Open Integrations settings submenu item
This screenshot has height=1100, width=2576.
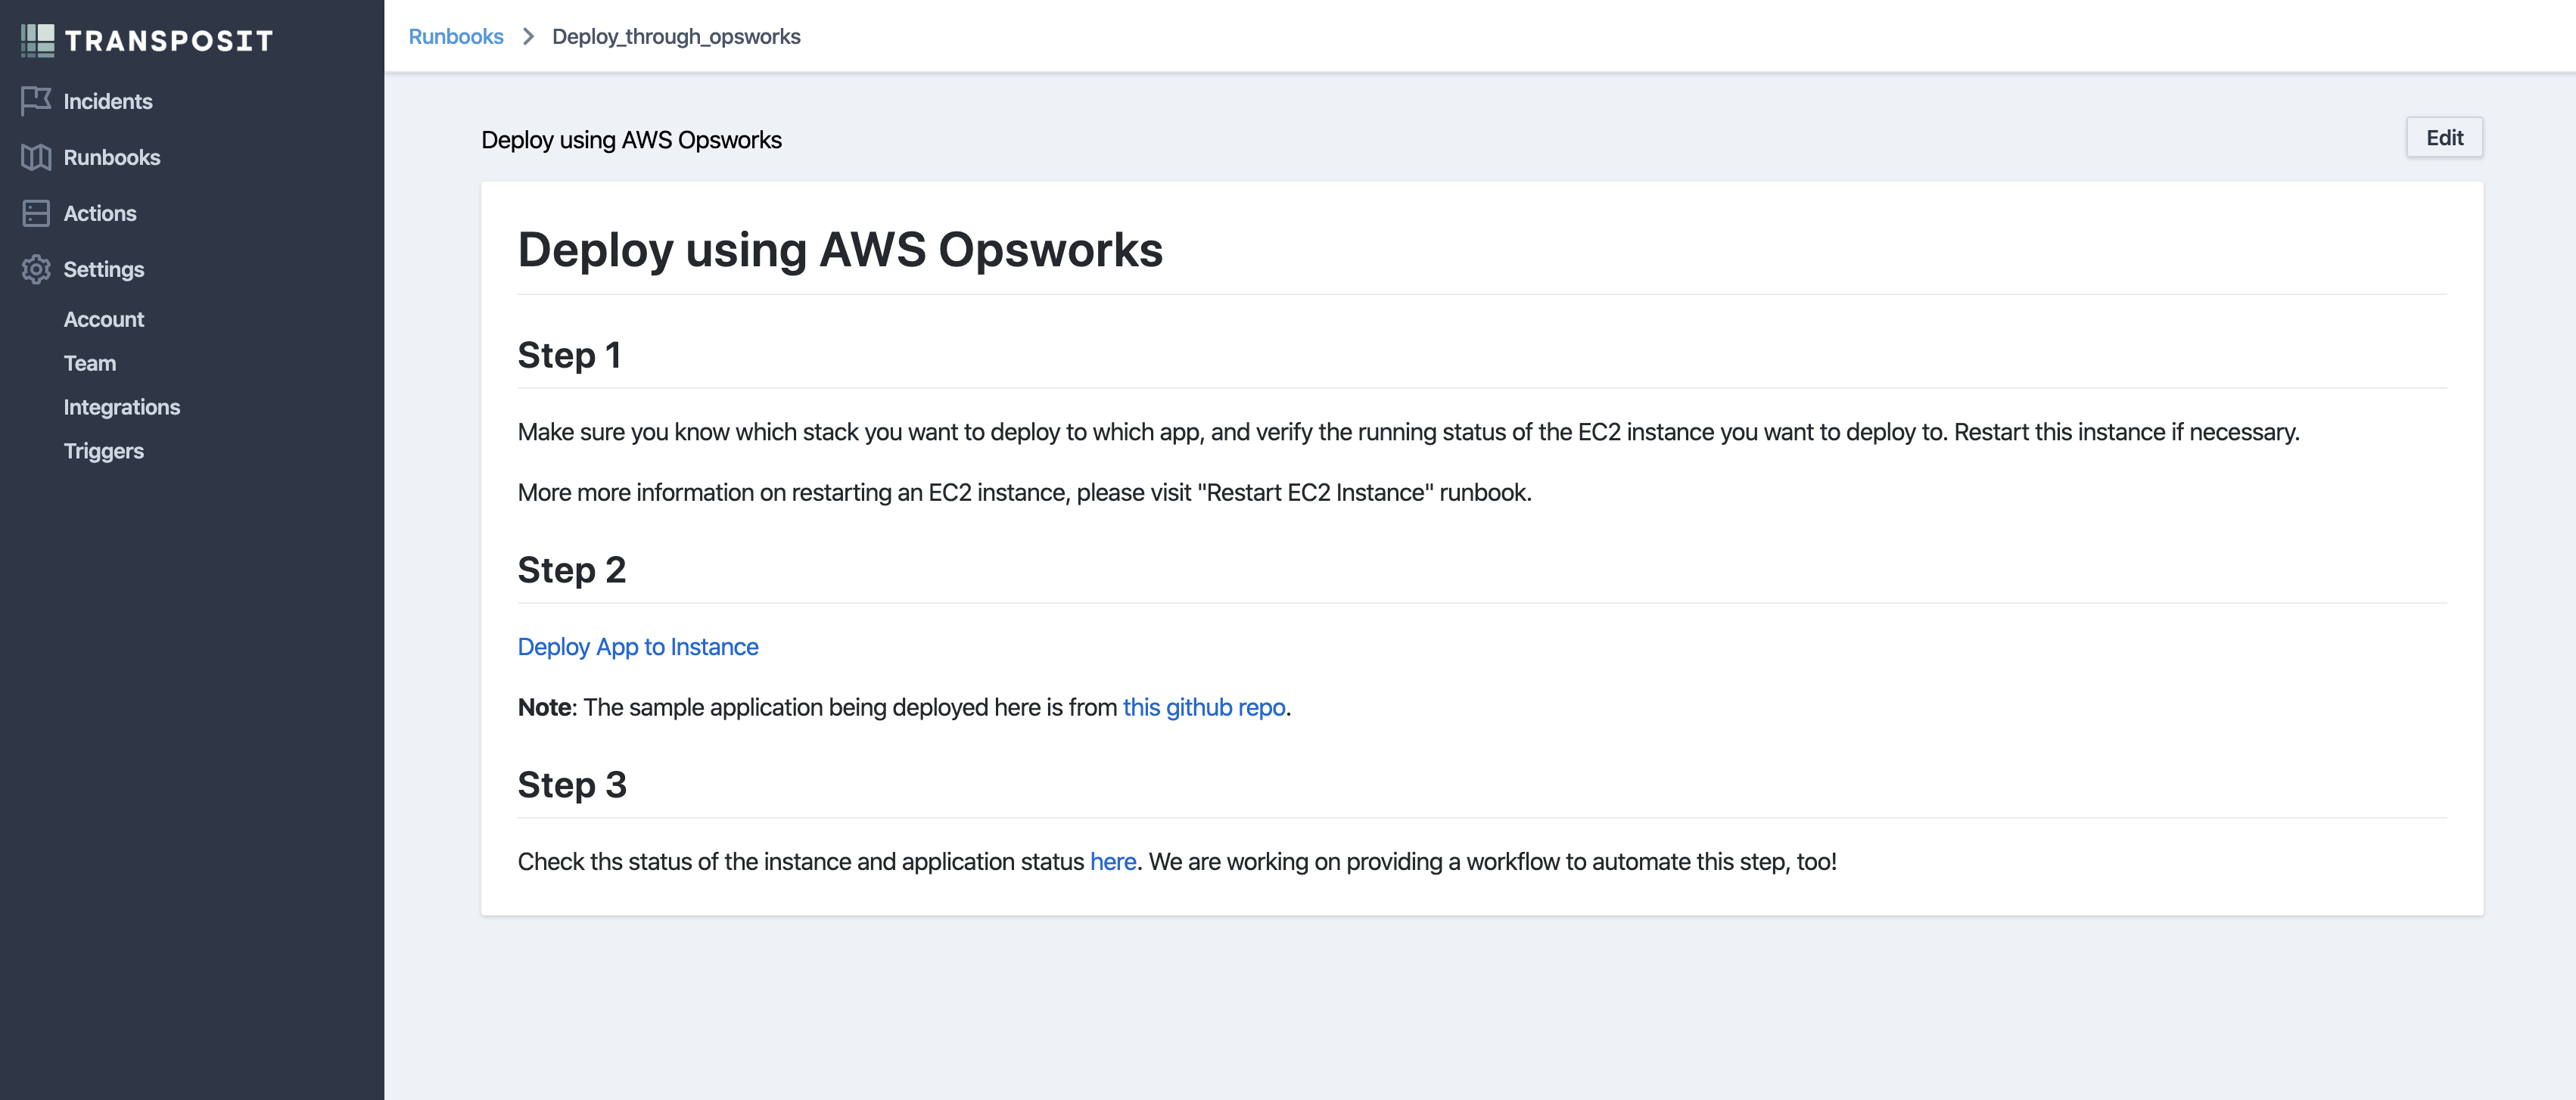(x=122, y=407)
